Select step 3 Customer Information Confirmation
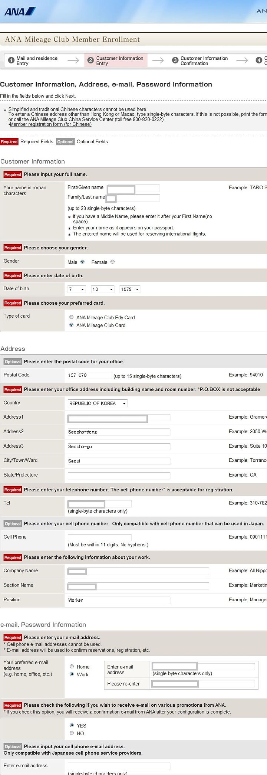This screenshot has height=775, width=267. [201, 61]
